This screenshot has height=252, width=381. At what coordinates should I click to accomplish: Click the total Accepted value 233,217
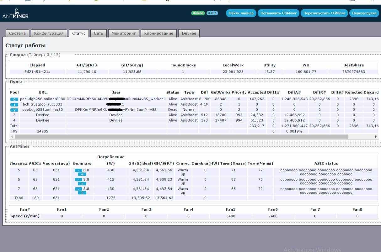click(x=257, y=126)
